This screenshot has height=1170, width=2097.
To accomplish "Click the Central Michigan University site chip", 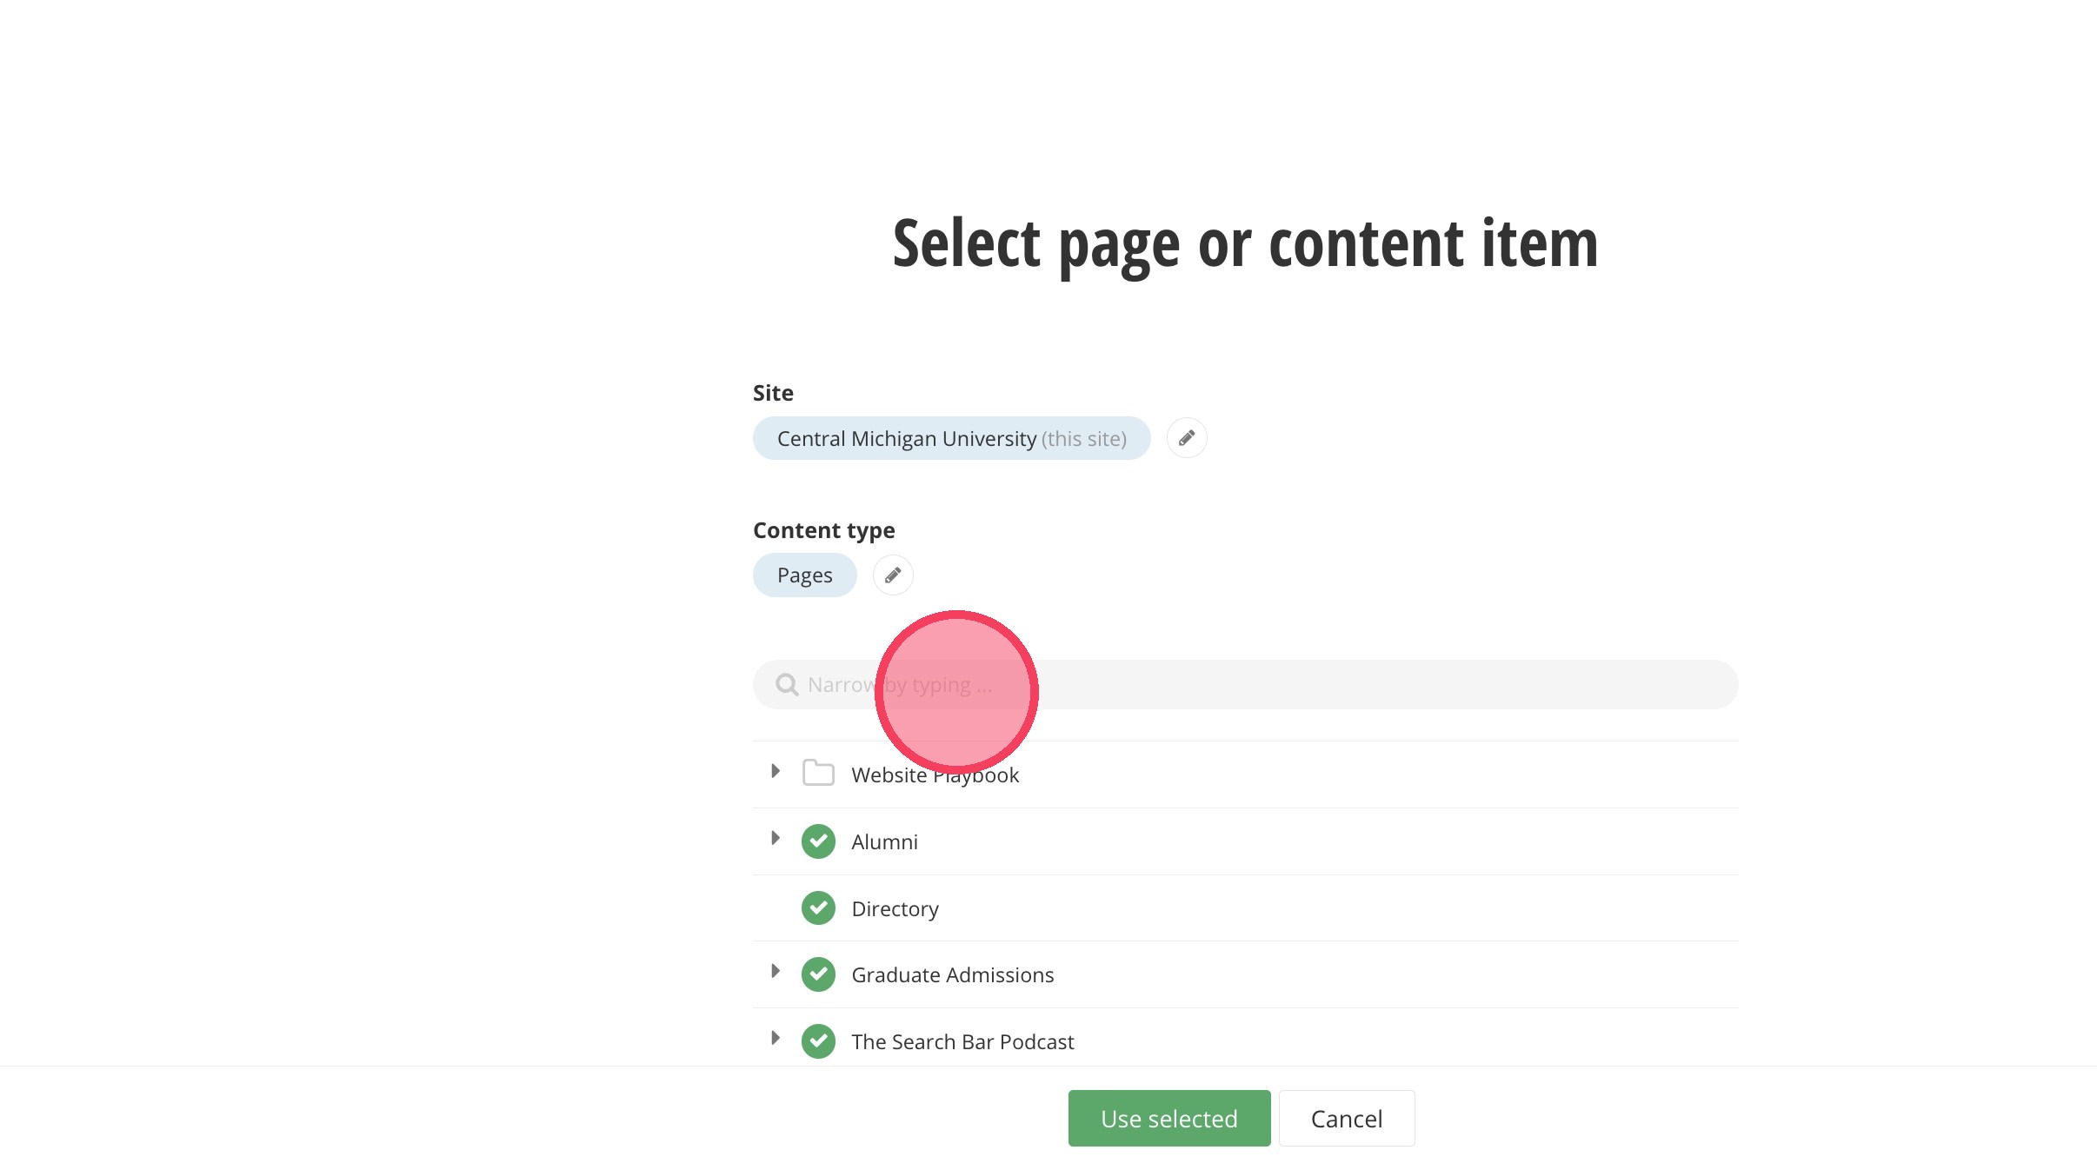I will tap(951, 439).
